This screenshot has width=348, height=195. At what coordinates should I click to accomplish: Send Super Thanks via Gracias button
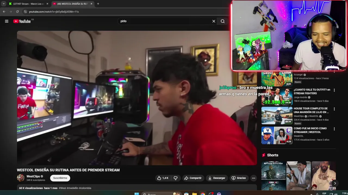tap(239, 178)
